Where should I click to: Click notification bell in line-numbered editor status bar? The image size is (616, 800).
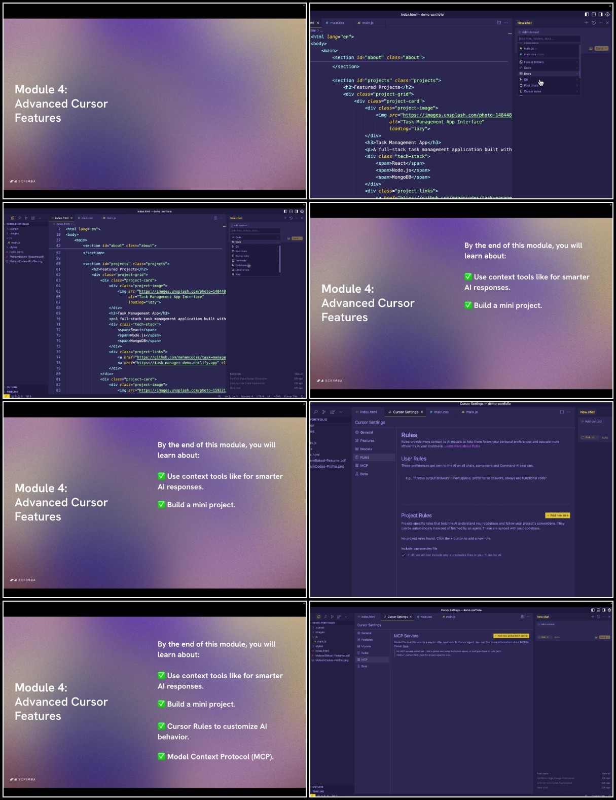coord(302,396)
